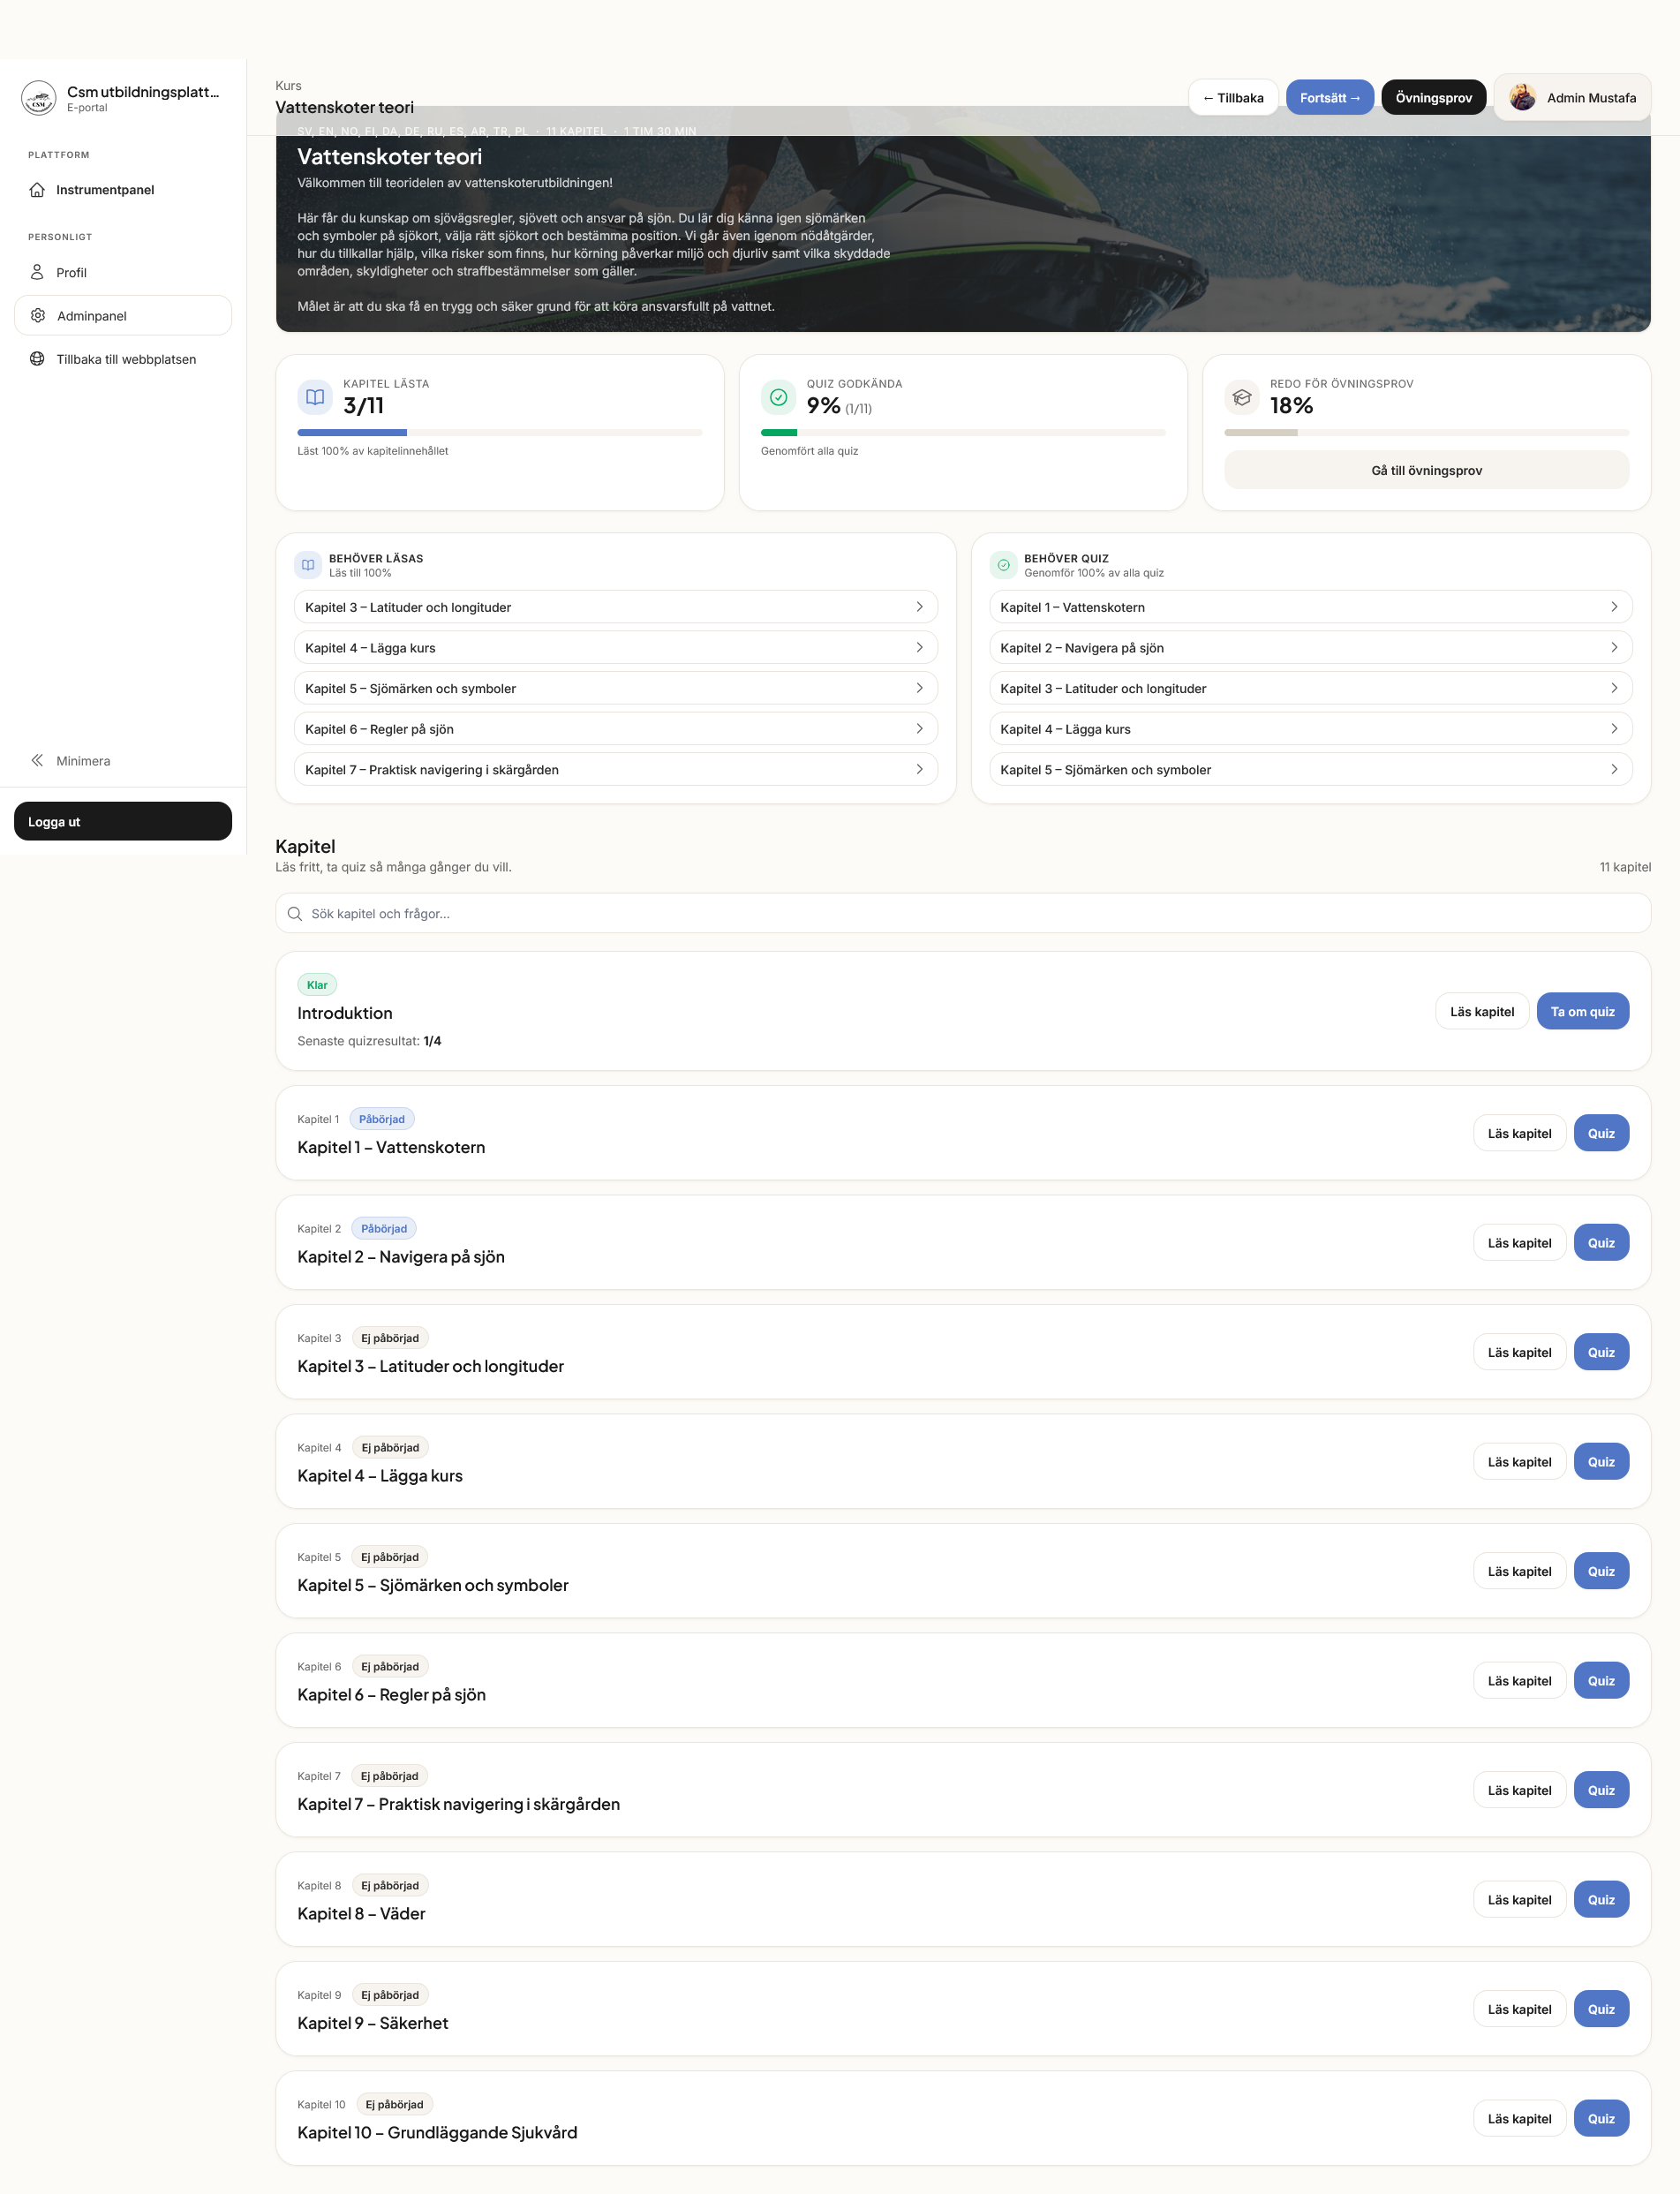Click the gear icon beside Adminpanel
This screenshot has height=2194, width=1680.
[37, 315]
